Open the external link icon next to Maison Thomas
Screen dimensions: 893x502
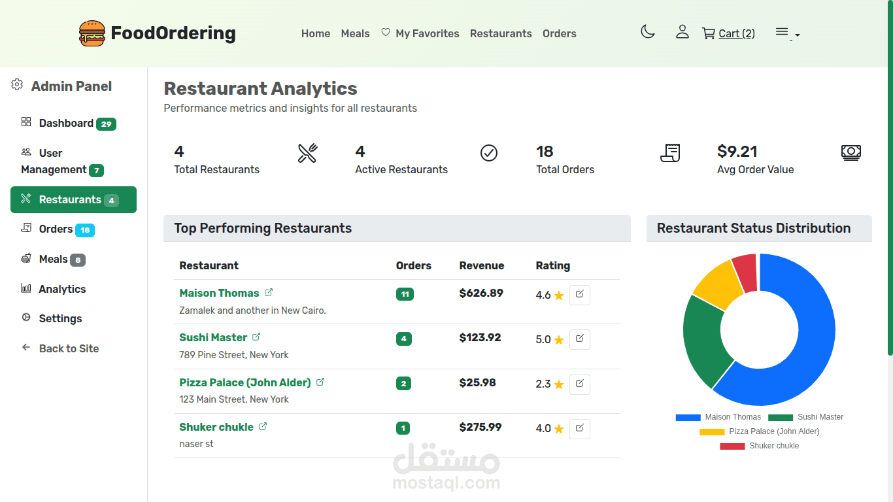click(268, 293)
